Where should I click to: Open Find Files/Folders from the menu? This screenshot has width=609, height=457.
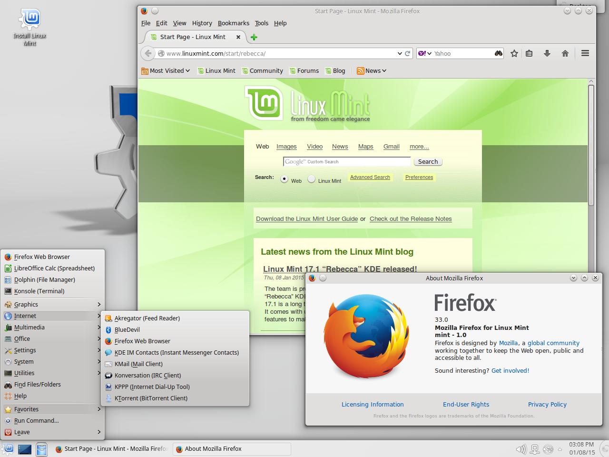(x=52, y=384)
